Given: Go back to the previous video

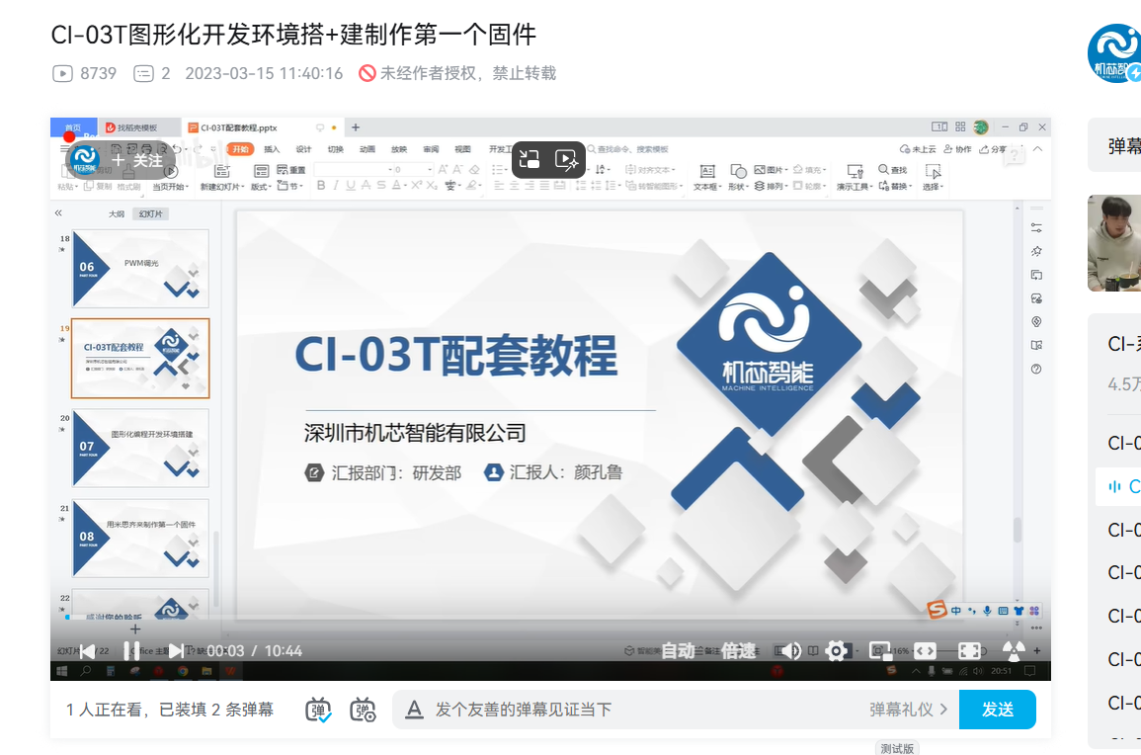Looking at the screenshot, I should point(87,650).
